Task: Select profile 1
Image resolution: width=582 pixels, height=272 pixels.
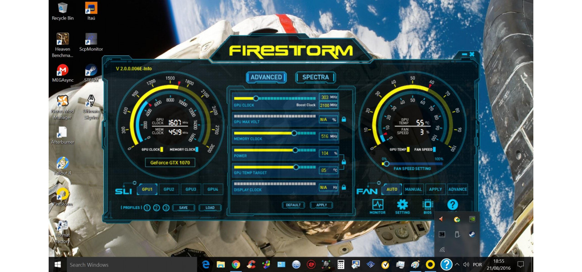Action: pyautogui.click(x=147, y=208)
